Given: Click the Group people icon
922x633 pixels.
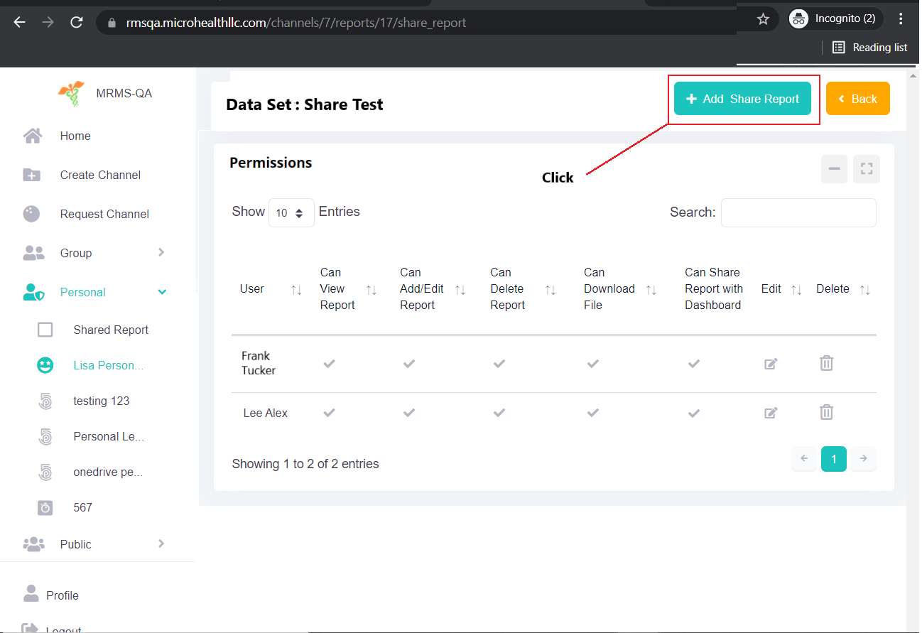Looking at the screenshot, I should coord(33,253).
